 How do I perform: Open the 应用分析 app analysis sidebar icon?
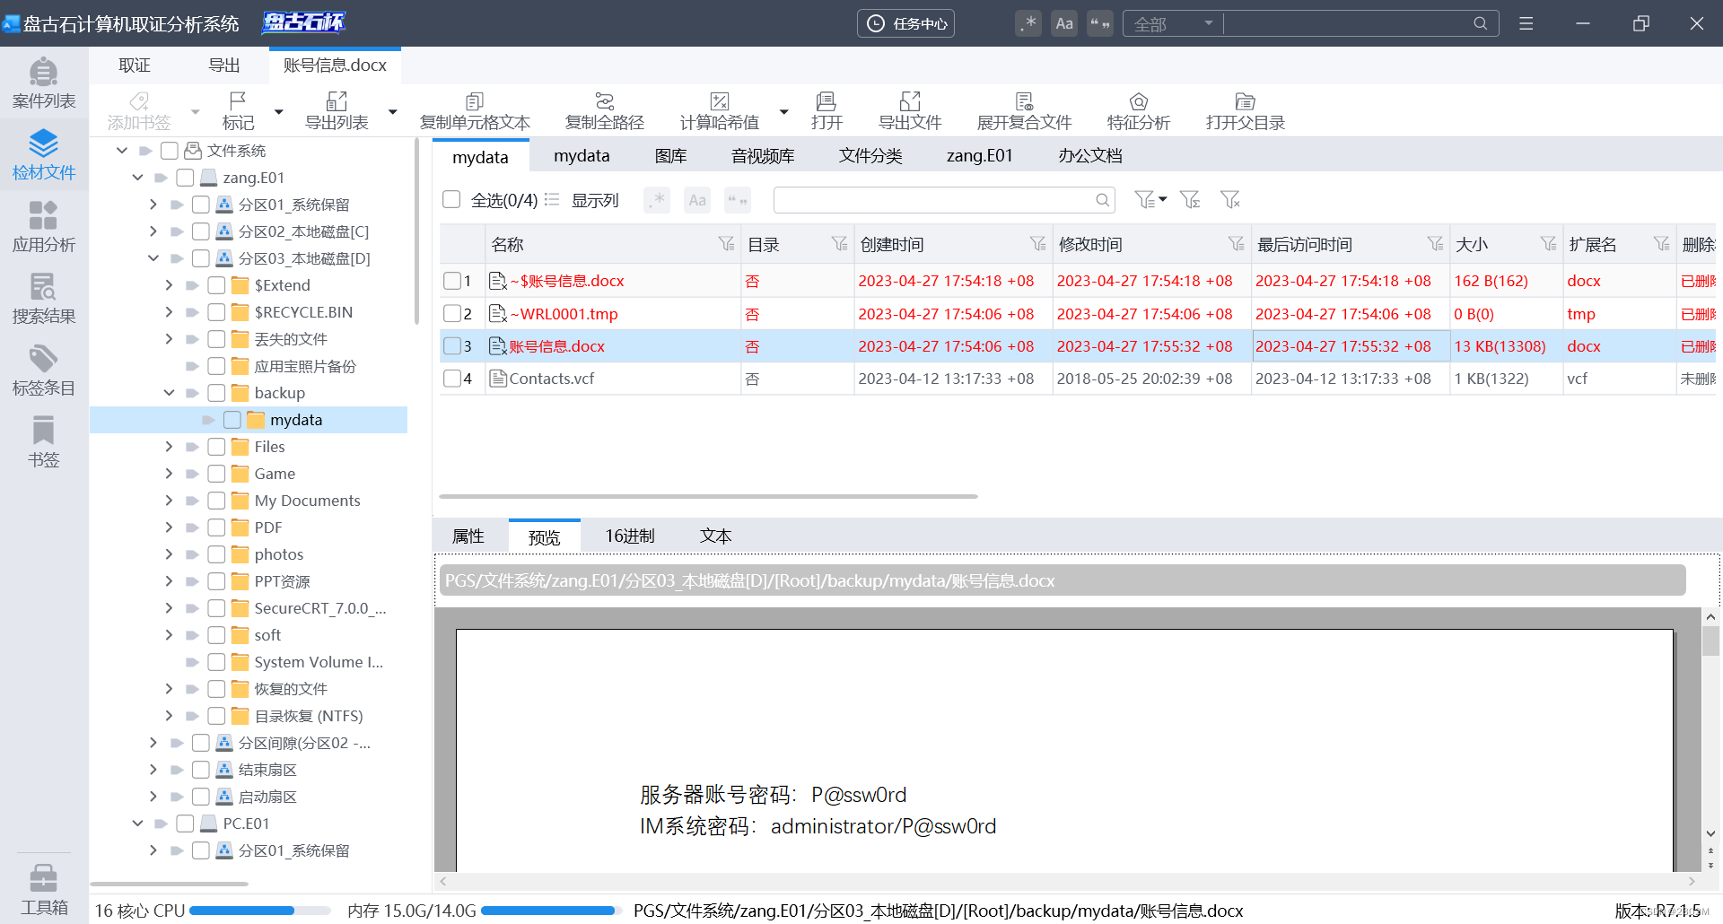[x=44, y=226]
